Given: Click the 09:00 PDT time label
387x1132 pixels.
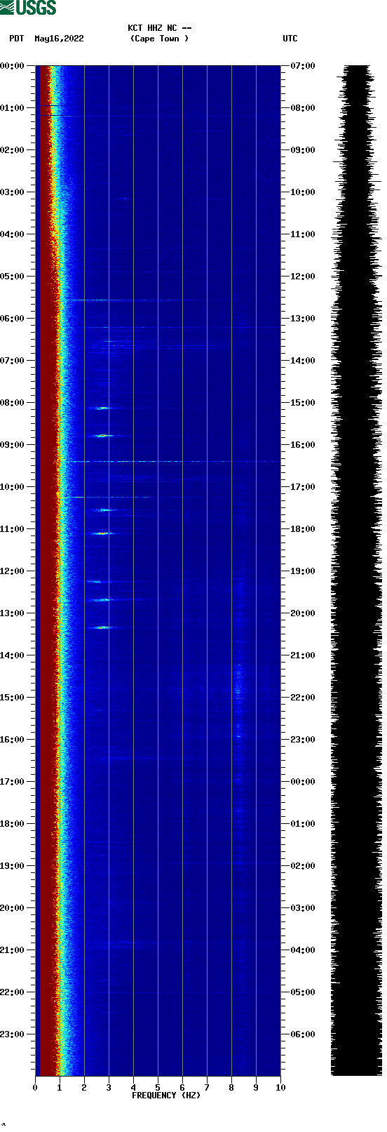Looking at the screenshot, I should click(x=13, y=445).
